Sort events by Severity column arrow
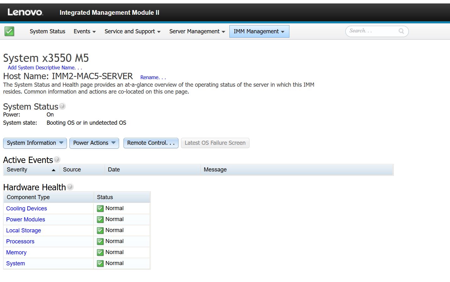The image size is (450, 282). [x=53, y=170]
